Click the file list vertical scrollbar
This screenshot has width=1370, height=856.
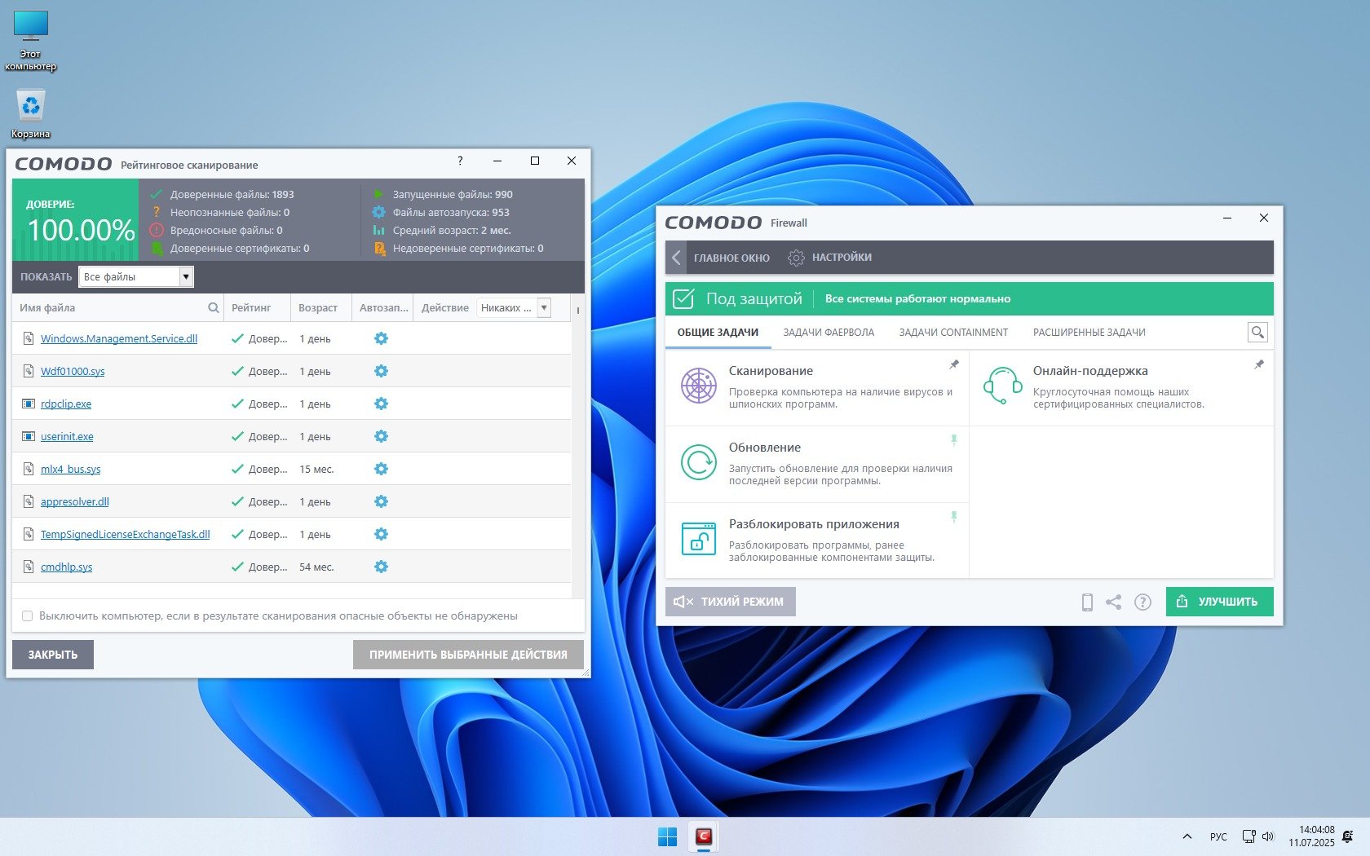click(x=577, y=448)
